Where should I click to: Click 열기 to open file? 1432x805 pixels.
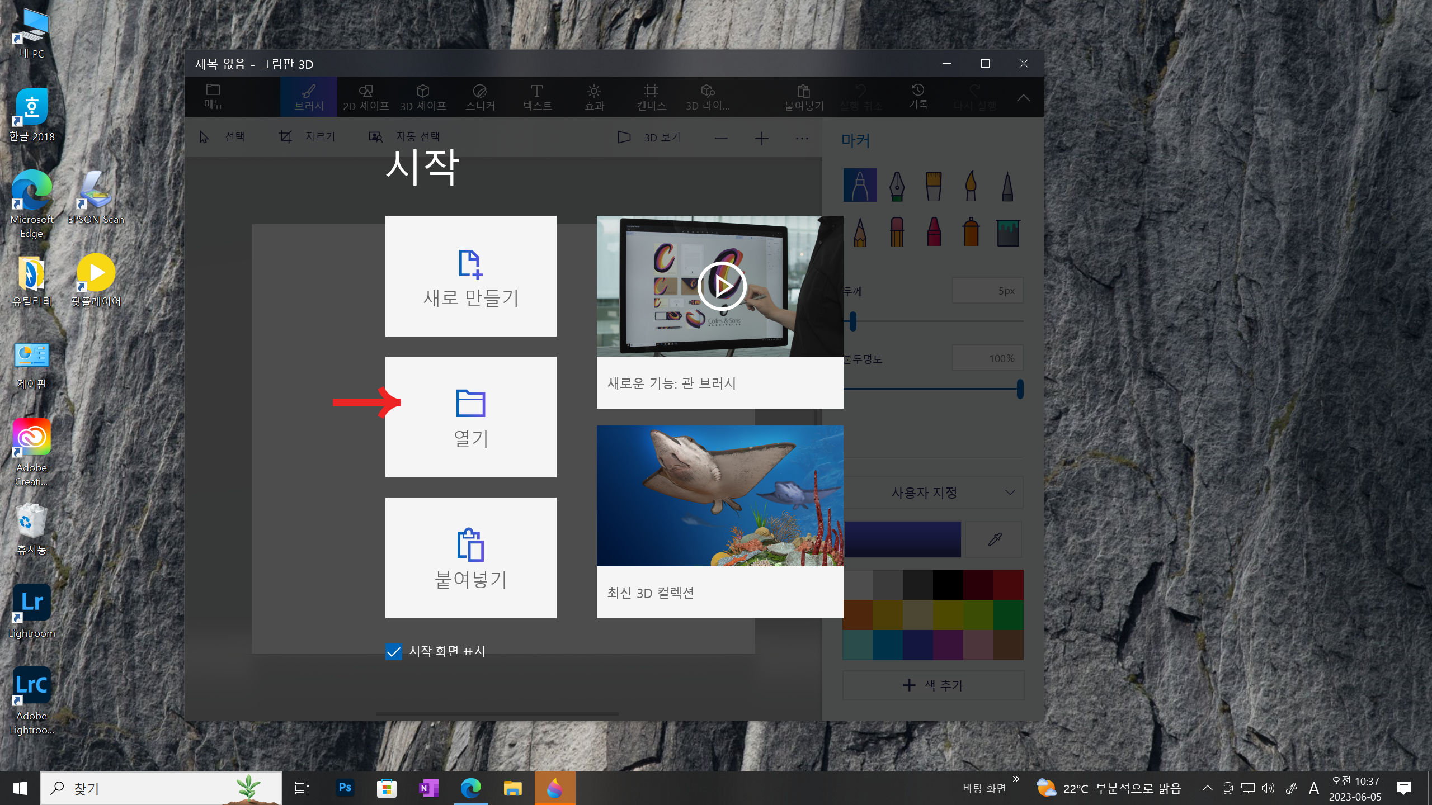pyautogui.click(x=470, y=416)
